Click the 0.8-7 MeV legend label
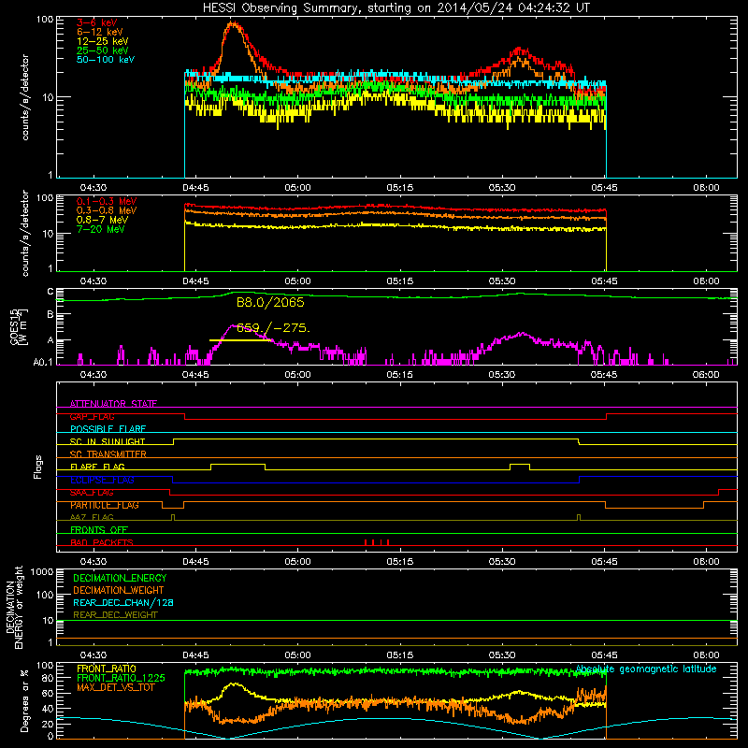Screen dimensions: 748x748 point(102,220)
